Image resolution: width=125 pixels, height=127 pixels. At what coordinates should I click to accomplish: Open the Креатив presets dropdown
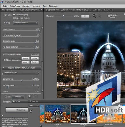point(20,101)
